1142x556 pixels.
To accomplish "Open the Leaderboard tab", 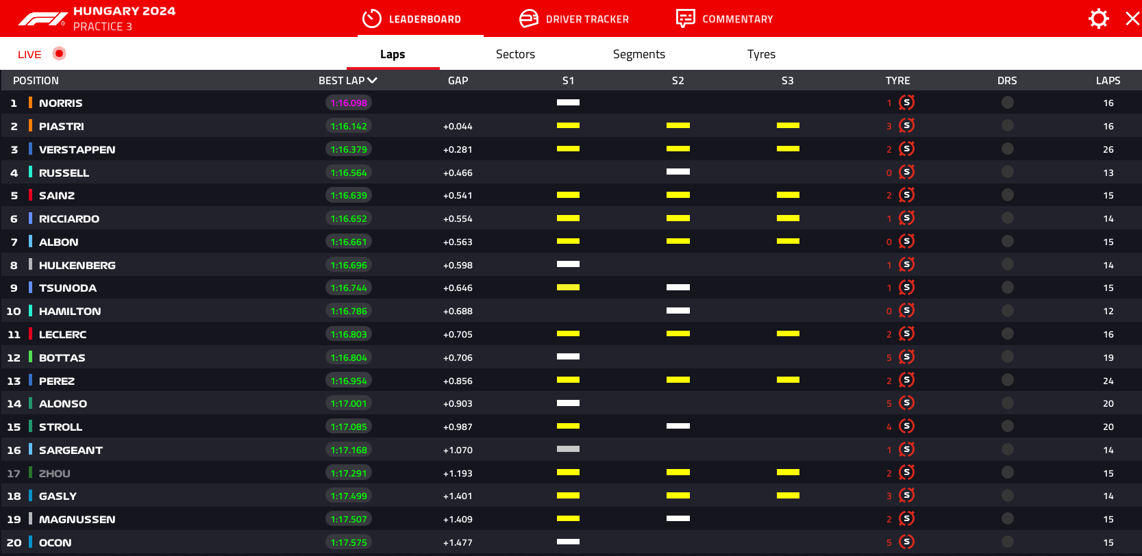I will [x=412, y=18].
